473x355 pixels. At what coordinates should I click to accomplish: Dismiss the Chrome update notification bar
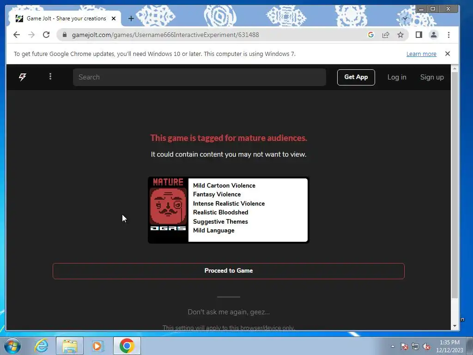448,54
